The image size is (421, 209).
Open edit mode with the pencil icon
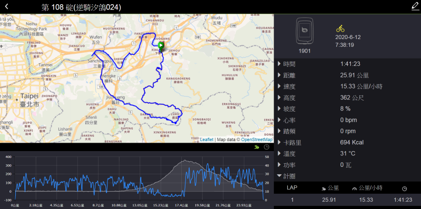click(415, 6)
